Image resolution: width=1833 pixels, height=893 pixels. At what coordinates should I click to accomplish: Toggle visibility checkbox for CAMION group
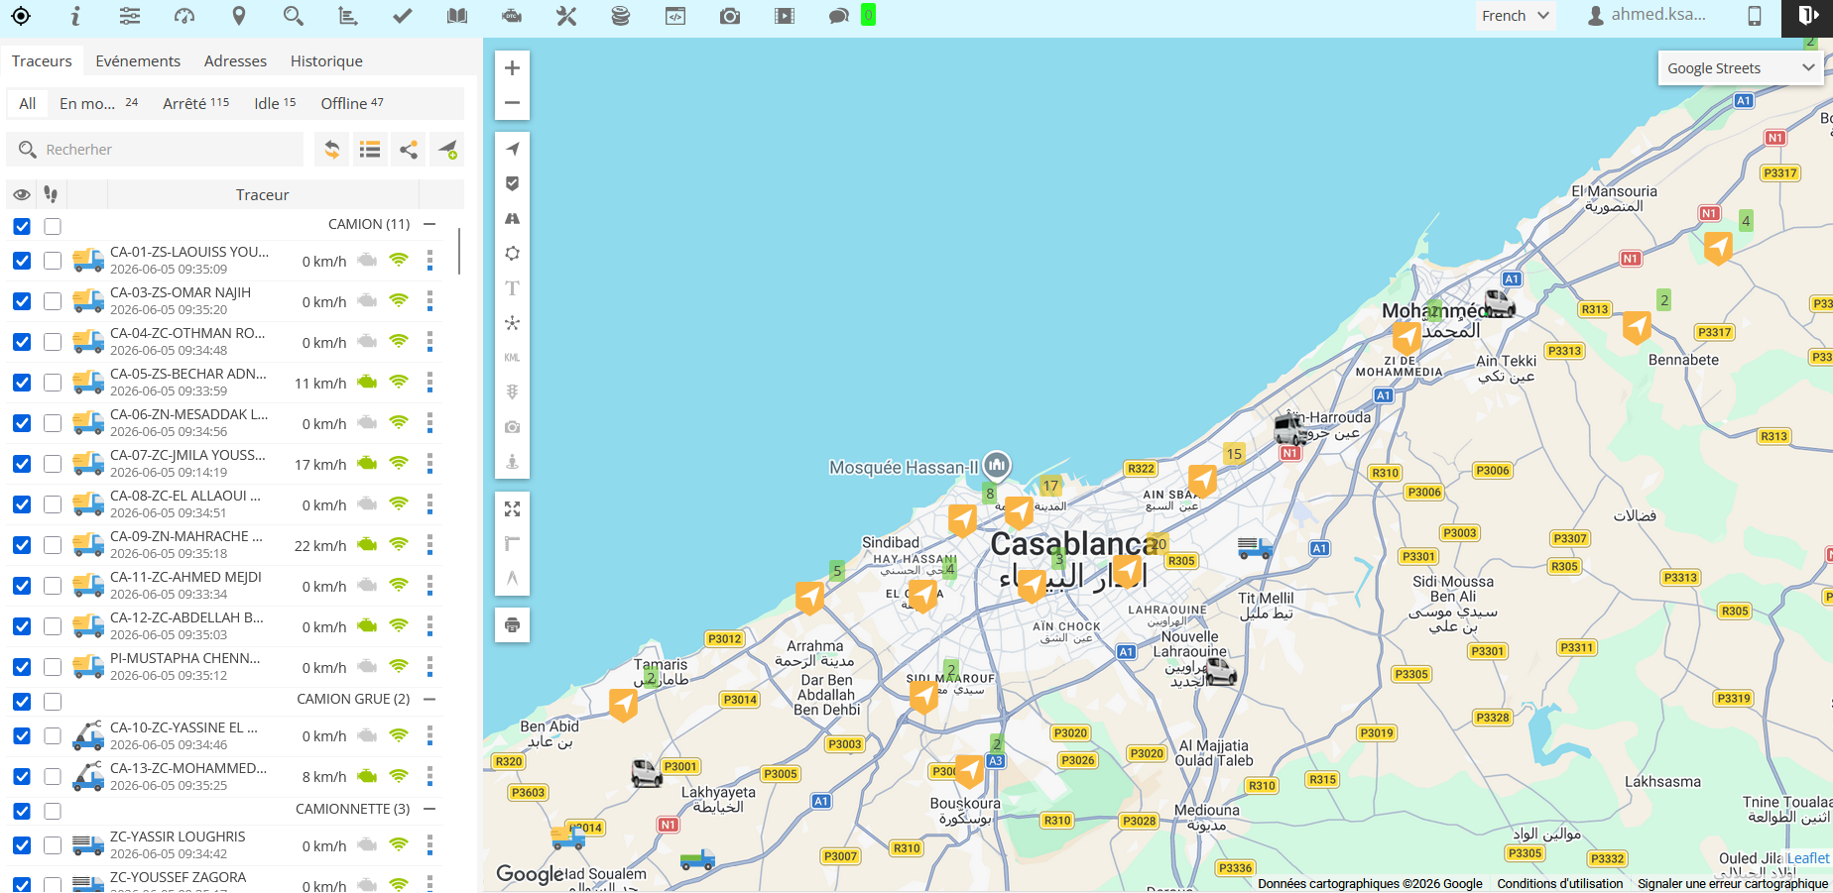tap(22, 226)
